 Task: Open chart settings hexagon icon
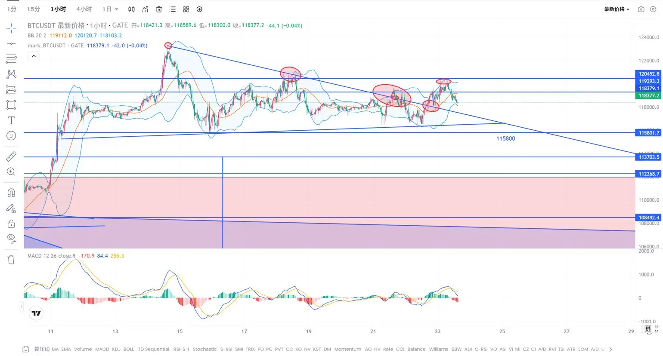coord(653,9)
